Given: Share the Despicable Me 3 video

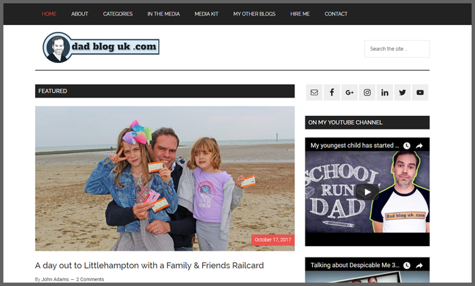Looking at the screenshot, I should (419, 266).
